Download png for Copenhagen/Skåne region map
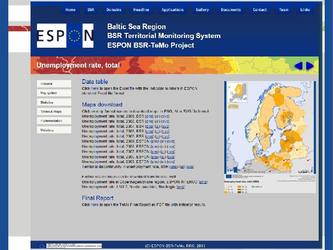Screen dimensions: 333x250 (x=203, y=182)
